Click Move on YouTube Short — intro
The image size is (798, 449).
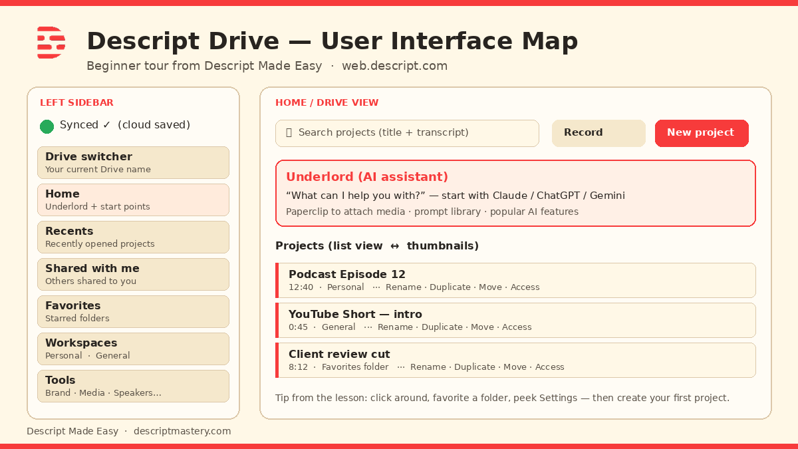coord(483,327)
